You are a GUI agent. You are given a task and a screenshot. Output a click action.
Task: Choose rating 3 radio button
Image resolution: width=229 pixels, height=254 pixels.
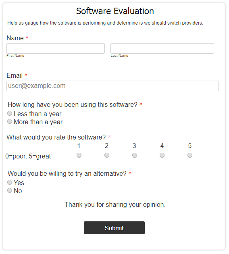(x=135, y=155)
